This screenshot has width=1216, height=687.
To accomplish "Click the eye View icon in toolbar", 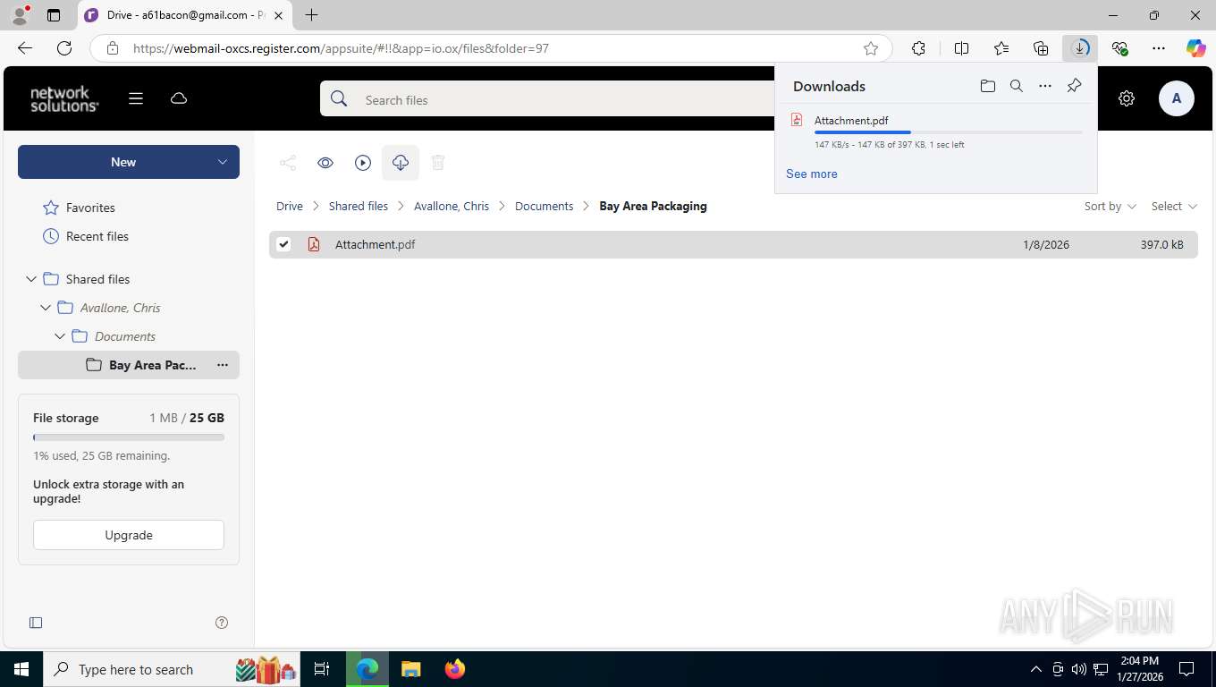I will click(325, 163).
